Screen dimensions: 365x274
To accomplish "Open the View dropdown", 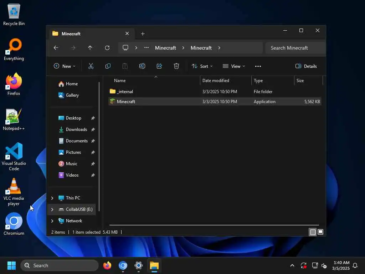I will (234, 66).
